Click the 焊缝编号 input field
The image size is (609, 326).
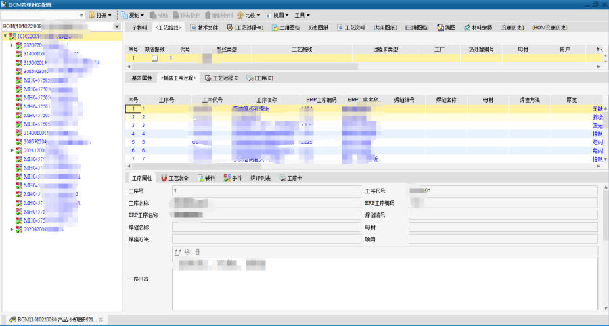pos(503,215)
